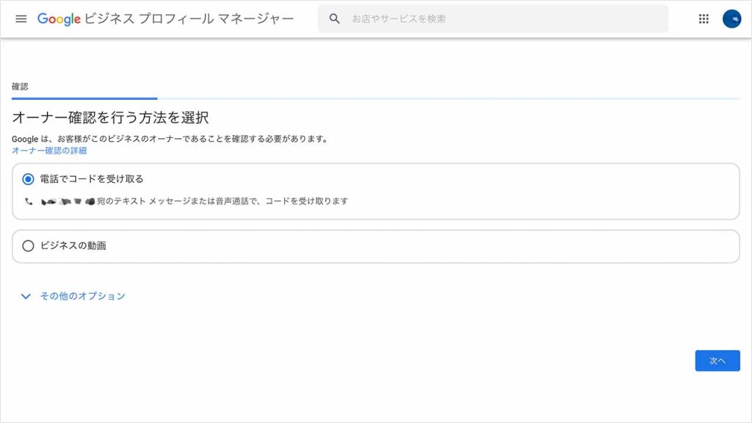
Task: Click the blue progress bar under 確認
Action: [x=84, y=98]
